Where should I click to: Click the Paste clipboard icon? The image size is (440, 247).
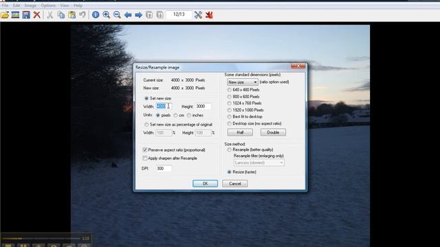click(71, 15)
